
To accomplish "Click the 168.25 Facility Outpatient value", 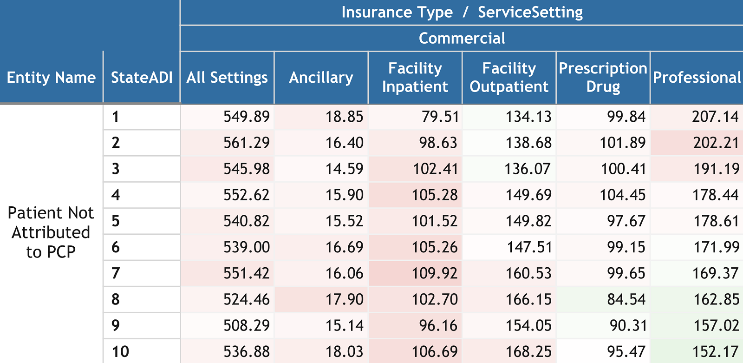I will pos(528,351).
